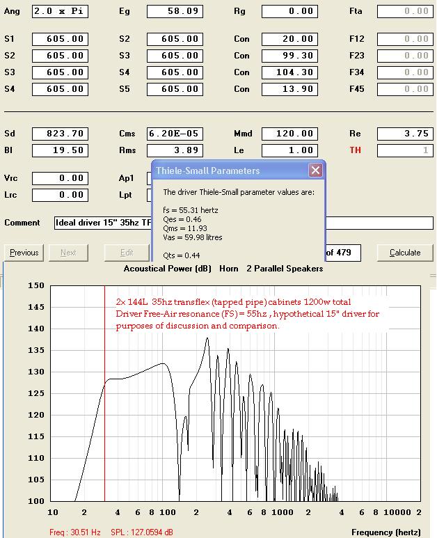Click the Next record button
437x538 pixels.
pyautogui.click(x=68, y=253)
